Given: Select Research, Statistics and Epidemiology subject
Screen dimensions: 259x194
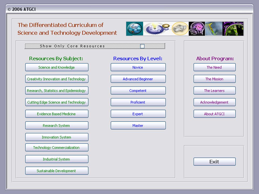Looking at the screenshot, I should coord(57,91).
